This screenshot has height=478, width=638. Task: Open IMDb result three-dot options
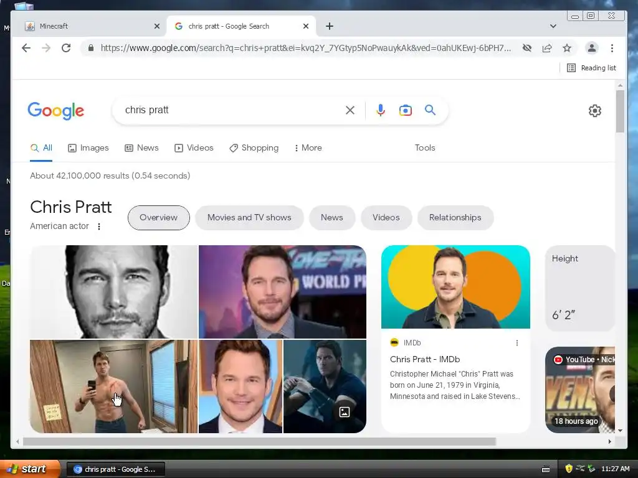(x=517, y=343)
